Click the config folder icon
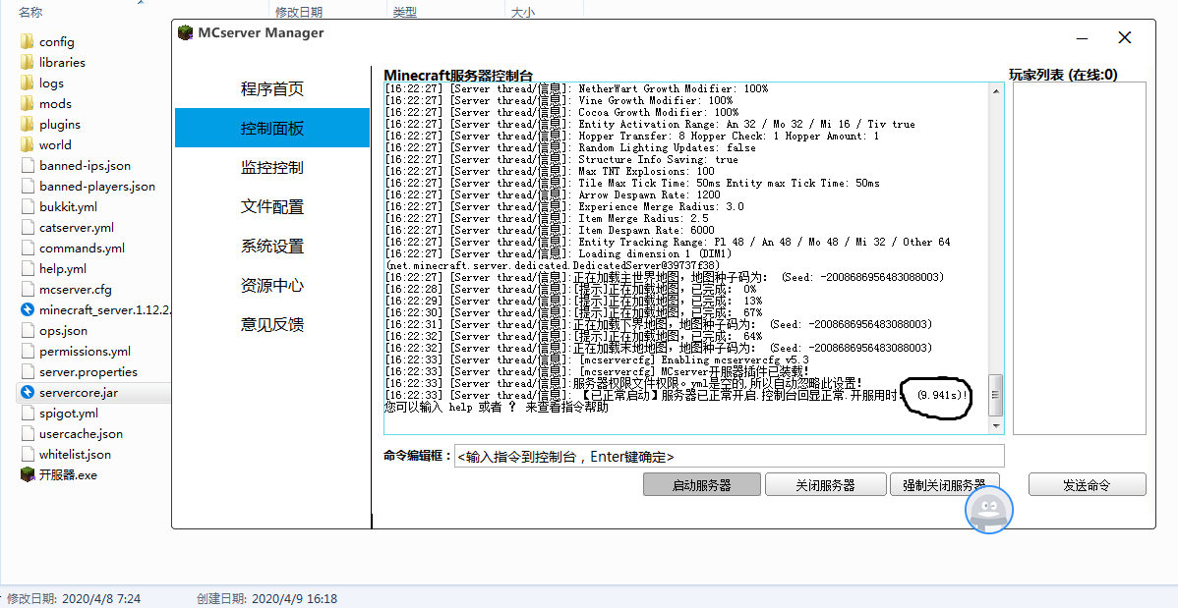 [28, 41]
